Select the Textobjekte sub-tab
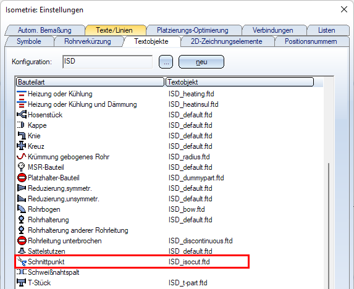Screen dimensions: 354x289 pos(151,41)
